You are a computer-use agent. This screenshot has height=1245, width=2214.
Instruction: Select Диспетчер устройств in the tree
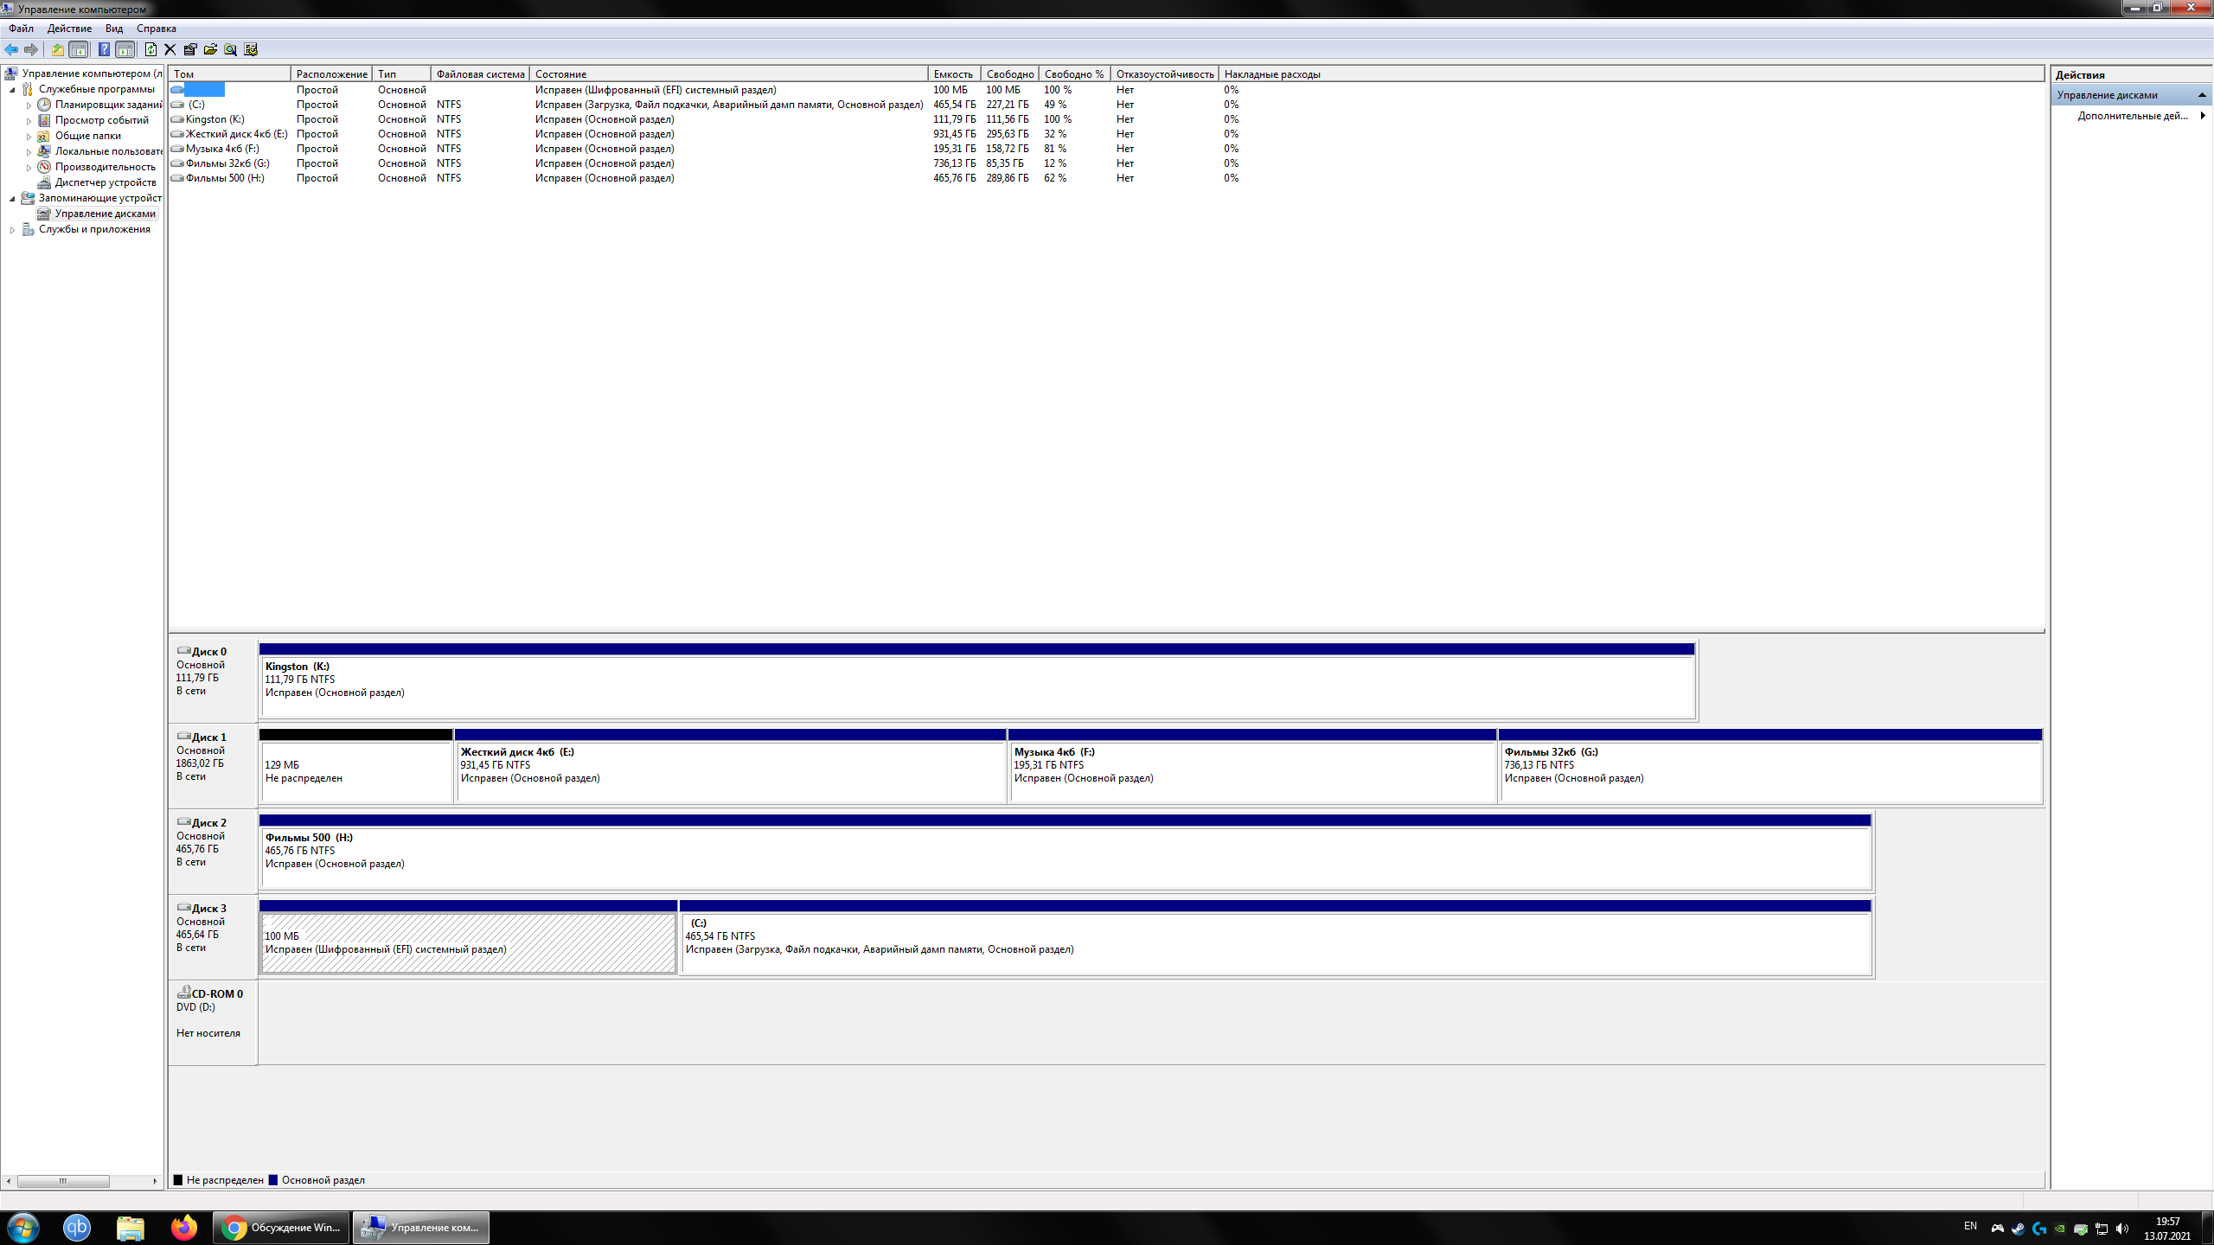coord(105,182)
